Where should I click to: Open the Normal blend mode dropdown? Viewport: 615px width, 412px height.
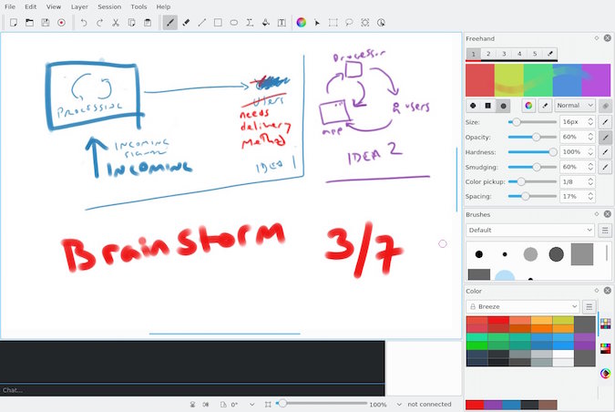coord(575,106)
